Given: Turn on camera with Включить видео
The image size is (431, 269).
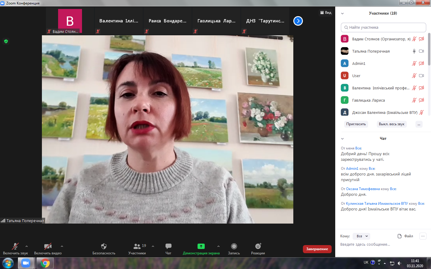Looking at the screenshot, I should (x=48, y=246).
